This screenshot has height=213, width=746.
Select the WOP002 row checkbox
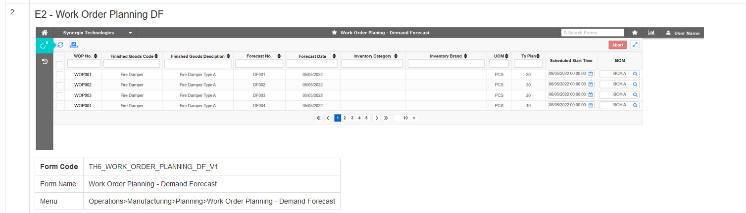coord(59,85)
